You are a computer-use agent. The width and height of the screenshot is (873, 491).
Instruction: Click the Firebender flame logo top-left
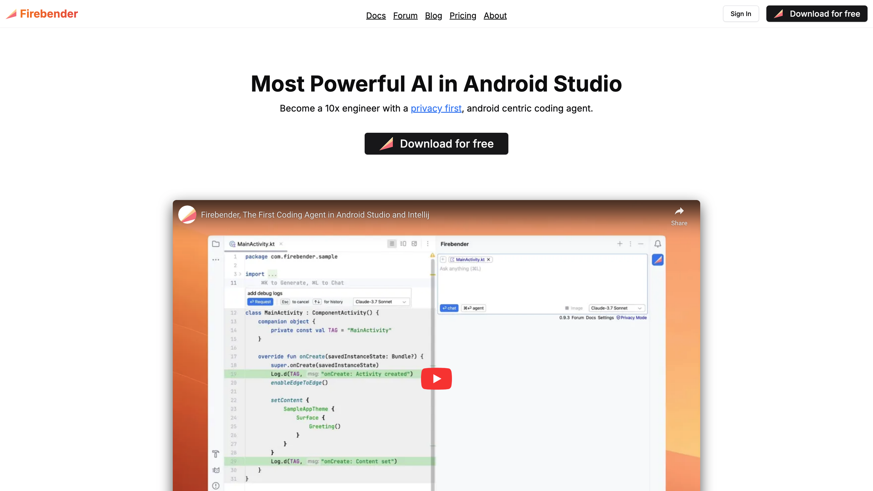(12, 14)
